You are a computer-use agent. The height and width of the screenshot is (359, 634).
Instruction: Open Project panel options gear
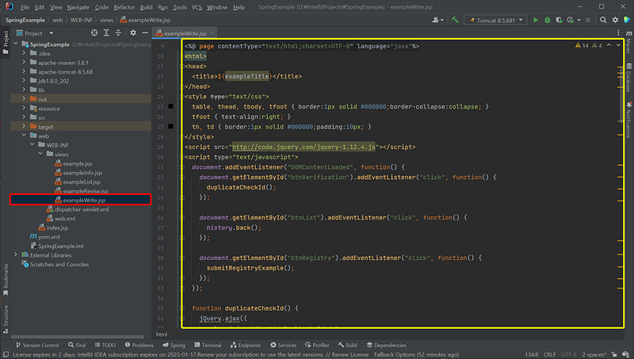point(133,32)
